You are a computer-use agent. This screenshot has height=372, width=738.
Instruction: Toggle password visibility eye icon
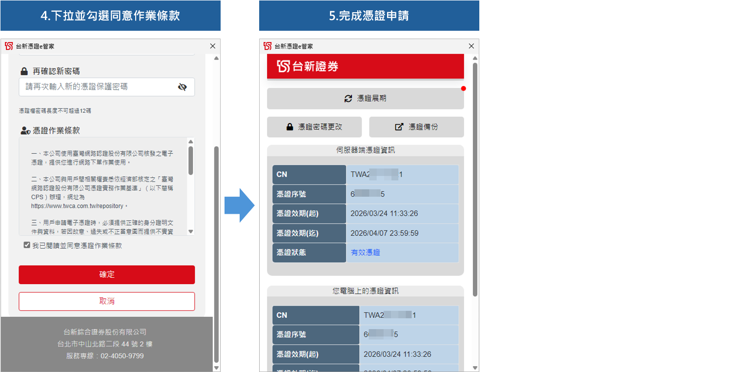(182, 87)
